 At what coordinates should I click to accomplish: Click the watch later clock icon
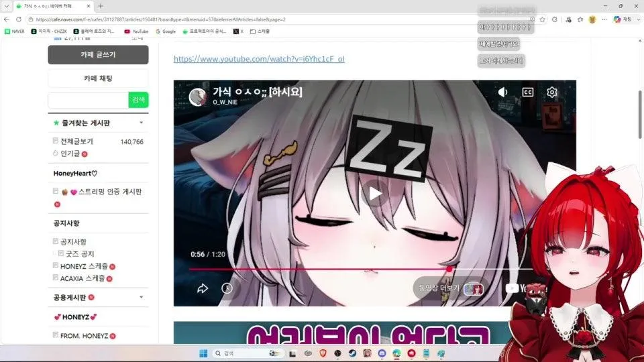pyautogui.click(x=227, y=288)
